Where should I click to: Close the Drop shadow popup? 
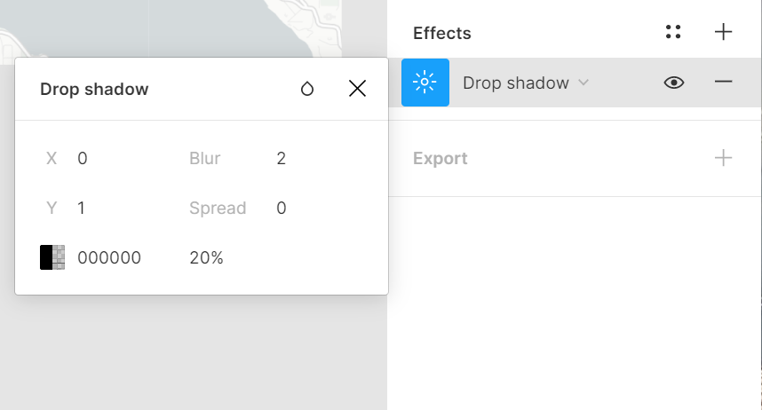point(357,89)
